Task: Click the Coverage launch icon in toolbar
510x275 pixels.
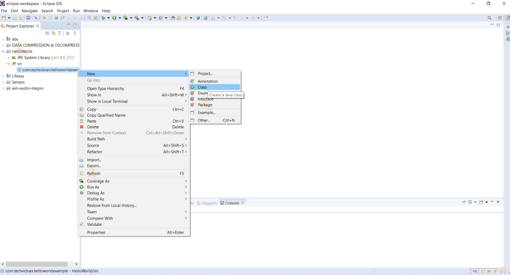Action: (x=125, y=18)
